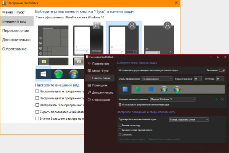Pick the blue Windows 10 logo button
Screen dimensions: 229x153
(151, 89)
